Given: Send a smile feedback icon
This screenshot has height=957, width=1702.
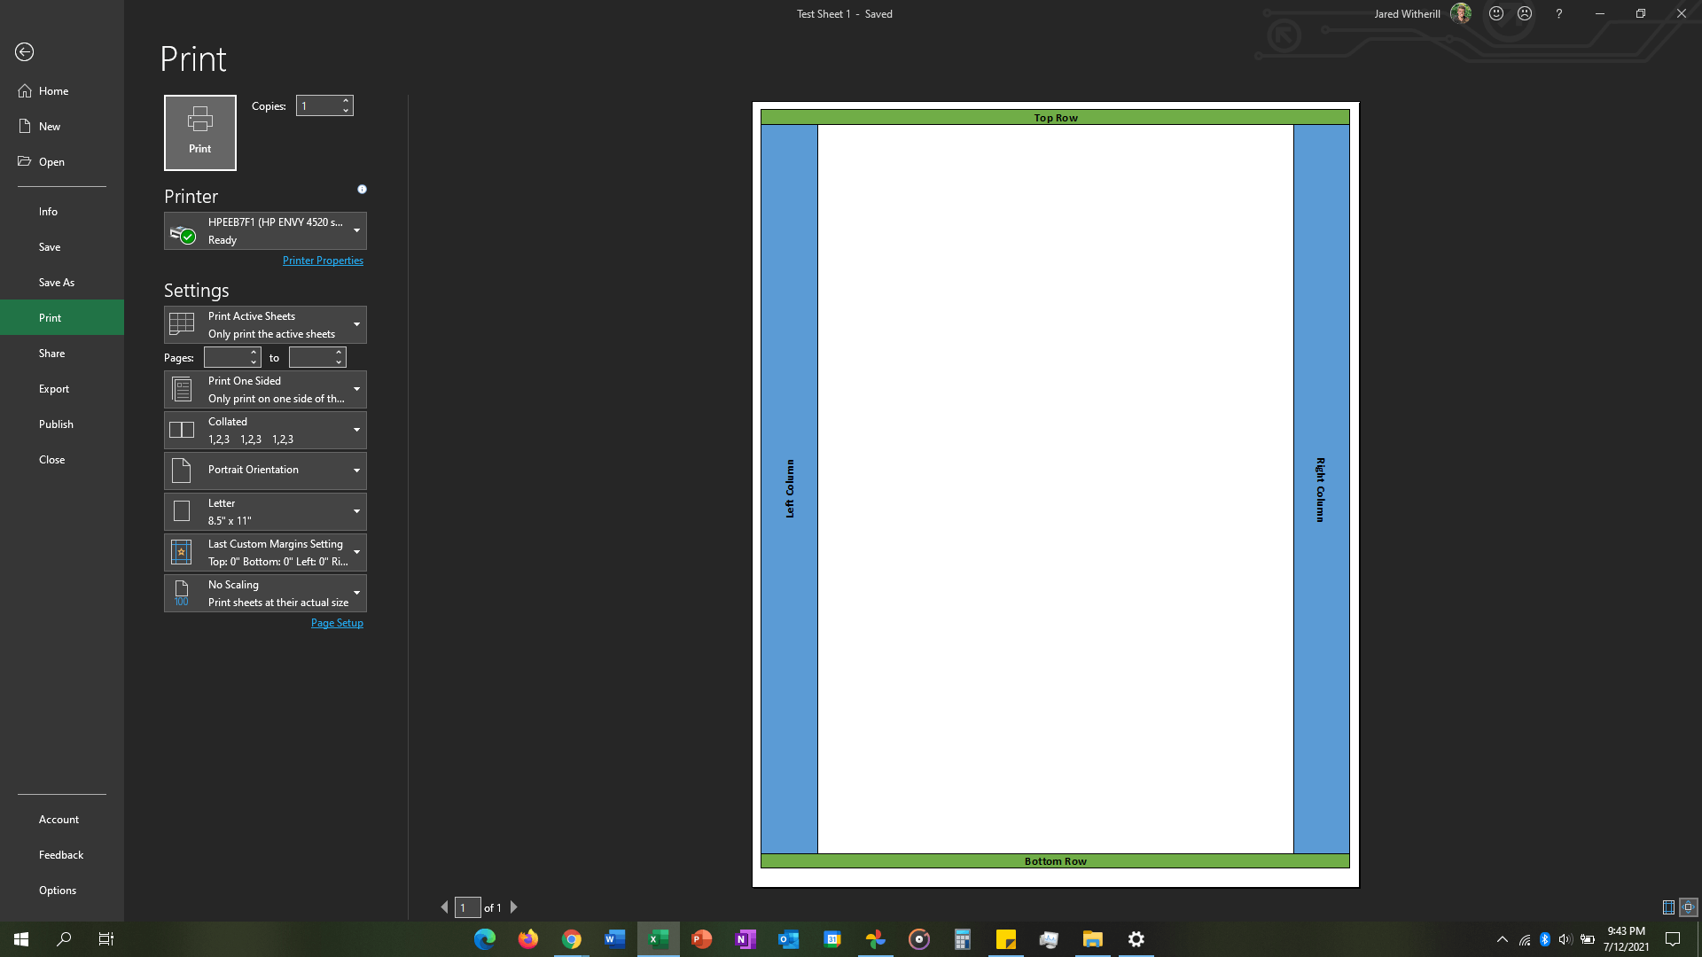Looking at the screenshot, I should pyautogui.click(x=1496, y=14).
